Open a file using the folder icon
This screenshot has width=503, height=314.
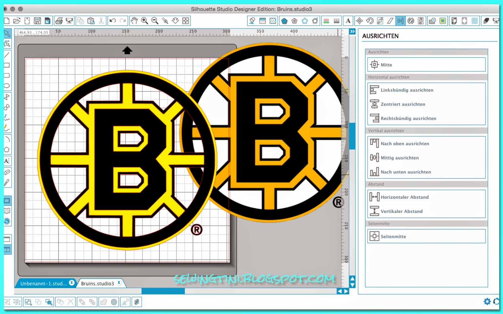click(x=17, y=21)
